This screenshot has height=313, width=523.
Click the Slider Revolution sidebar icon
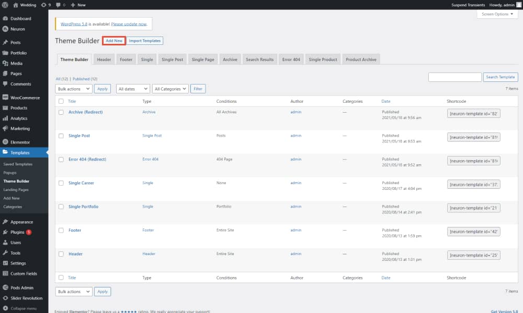[x=5, y=298]
